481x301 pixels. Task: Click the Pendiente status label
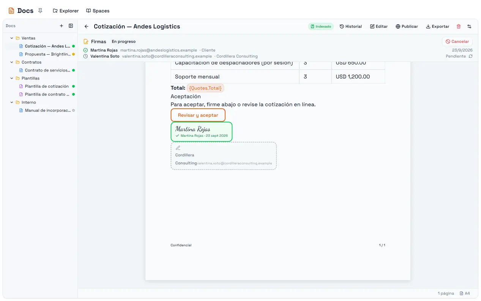coord(456,56)
